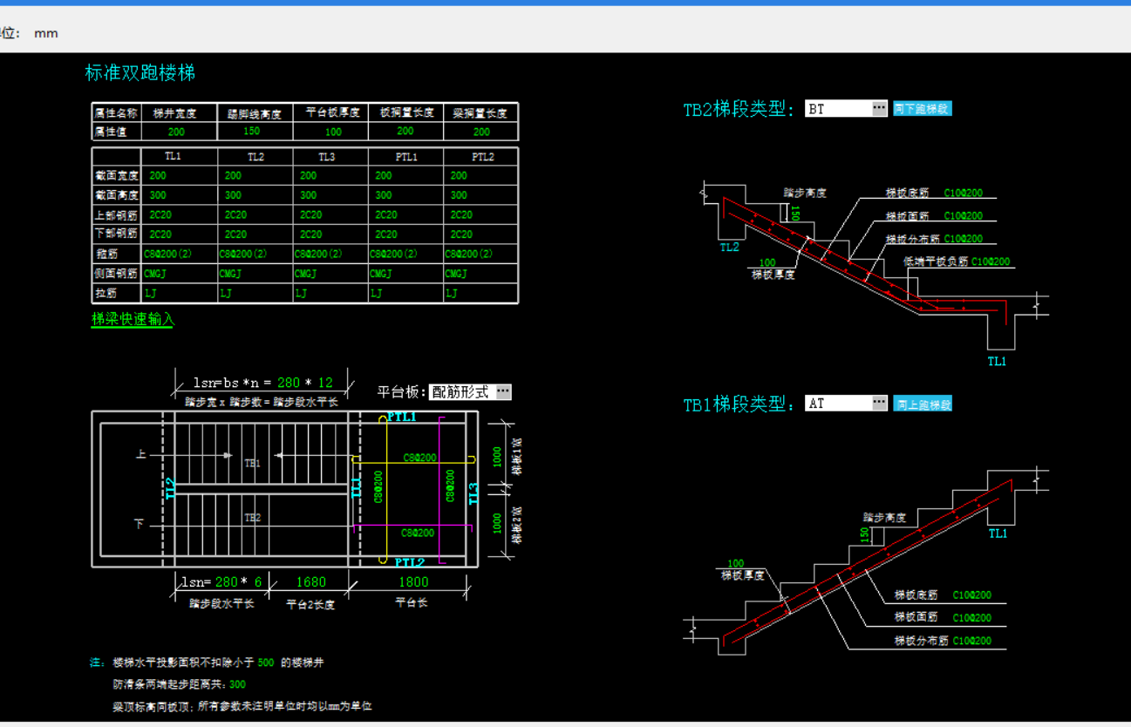Edit PTL1 截面高度 value 300
The image size is (1131, 727).
coord(384,195)
